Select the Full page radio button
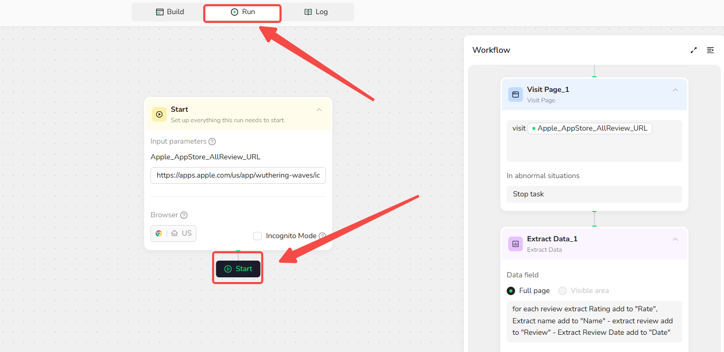 point(511,291)
